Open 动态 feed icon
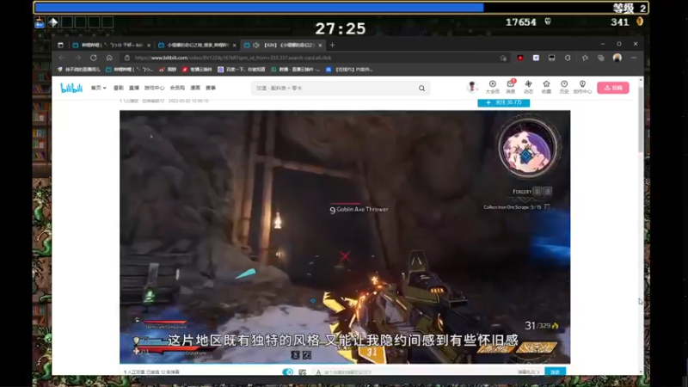The image size is (688, 387). coord(528,87)
